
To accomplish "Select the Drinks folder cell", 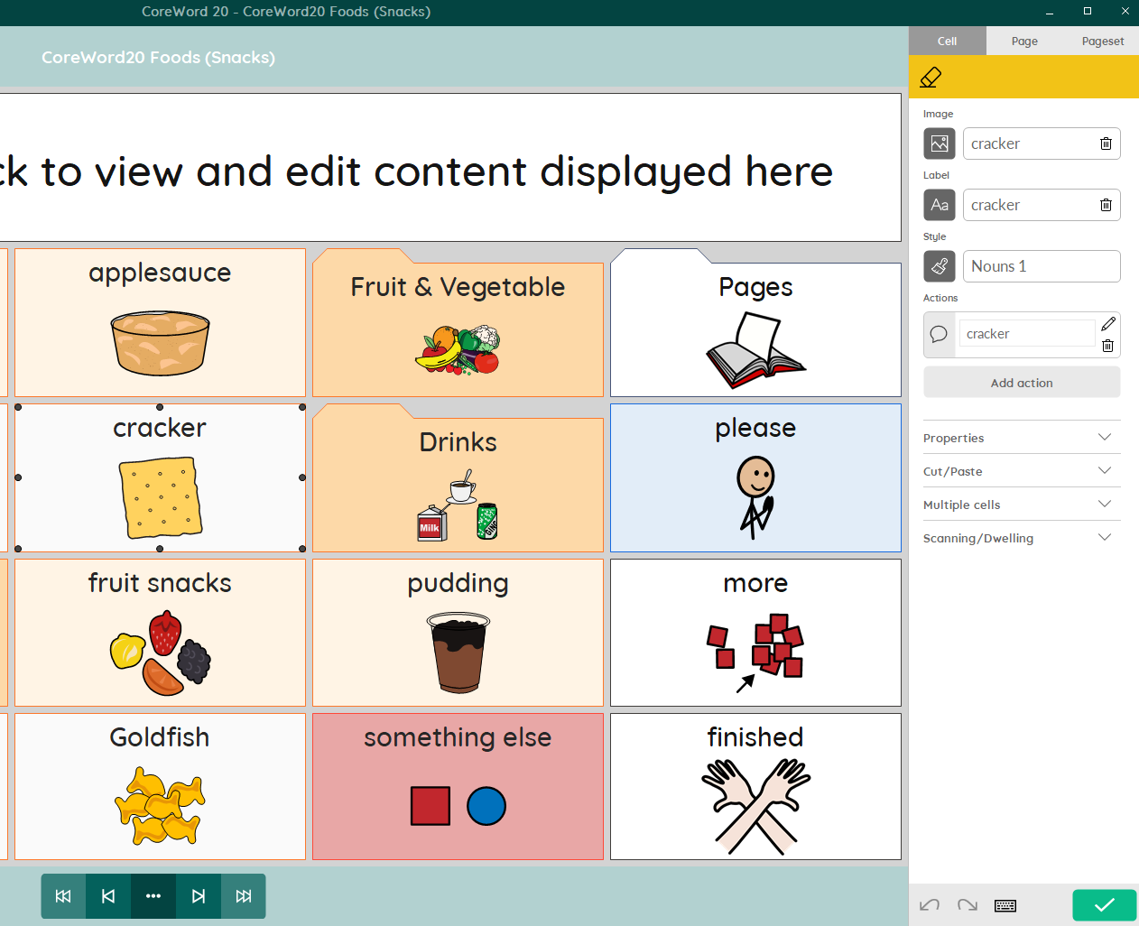I will click(458, 477).
